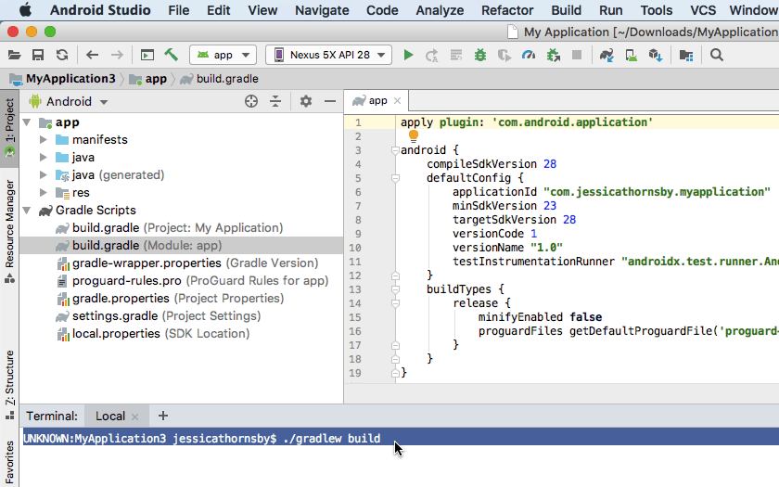Click apply changes and restart activity icon
Screen dimensions: 779x487
(x=431, y=55)
